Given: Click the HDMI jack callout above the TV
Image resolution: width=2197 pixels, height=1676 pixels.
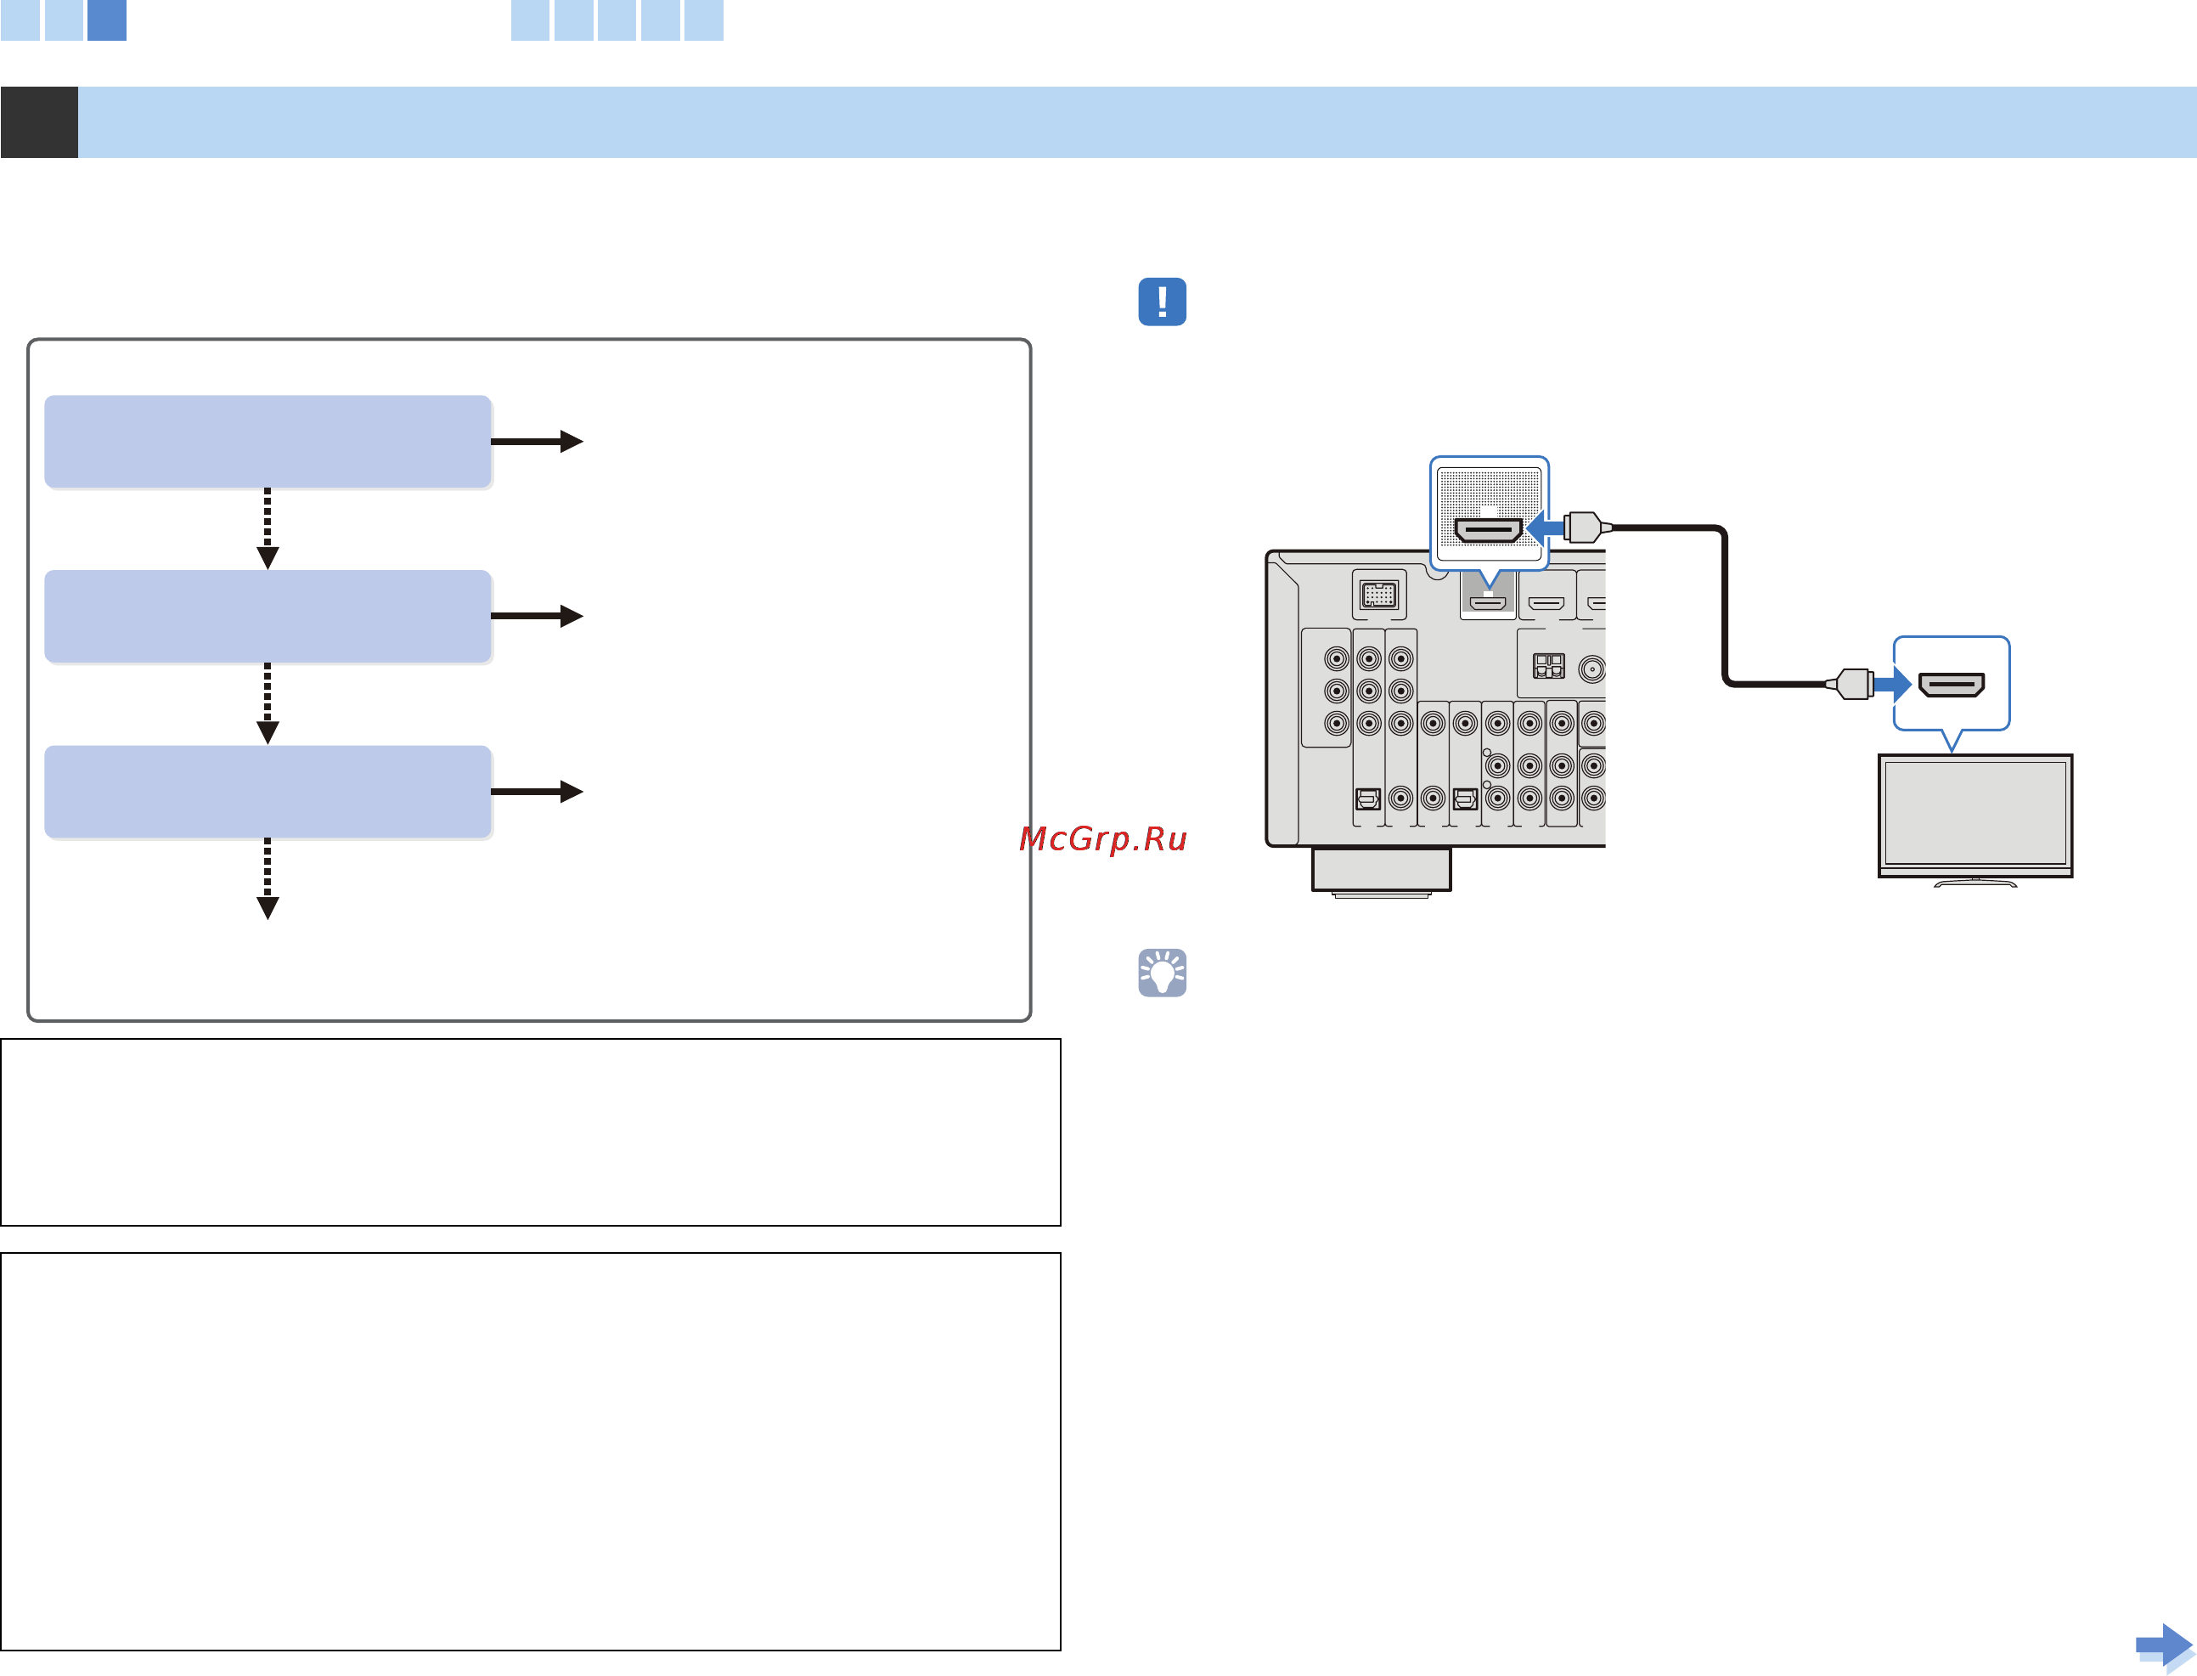Looking at the screenshot, I should pos(1952,685).
